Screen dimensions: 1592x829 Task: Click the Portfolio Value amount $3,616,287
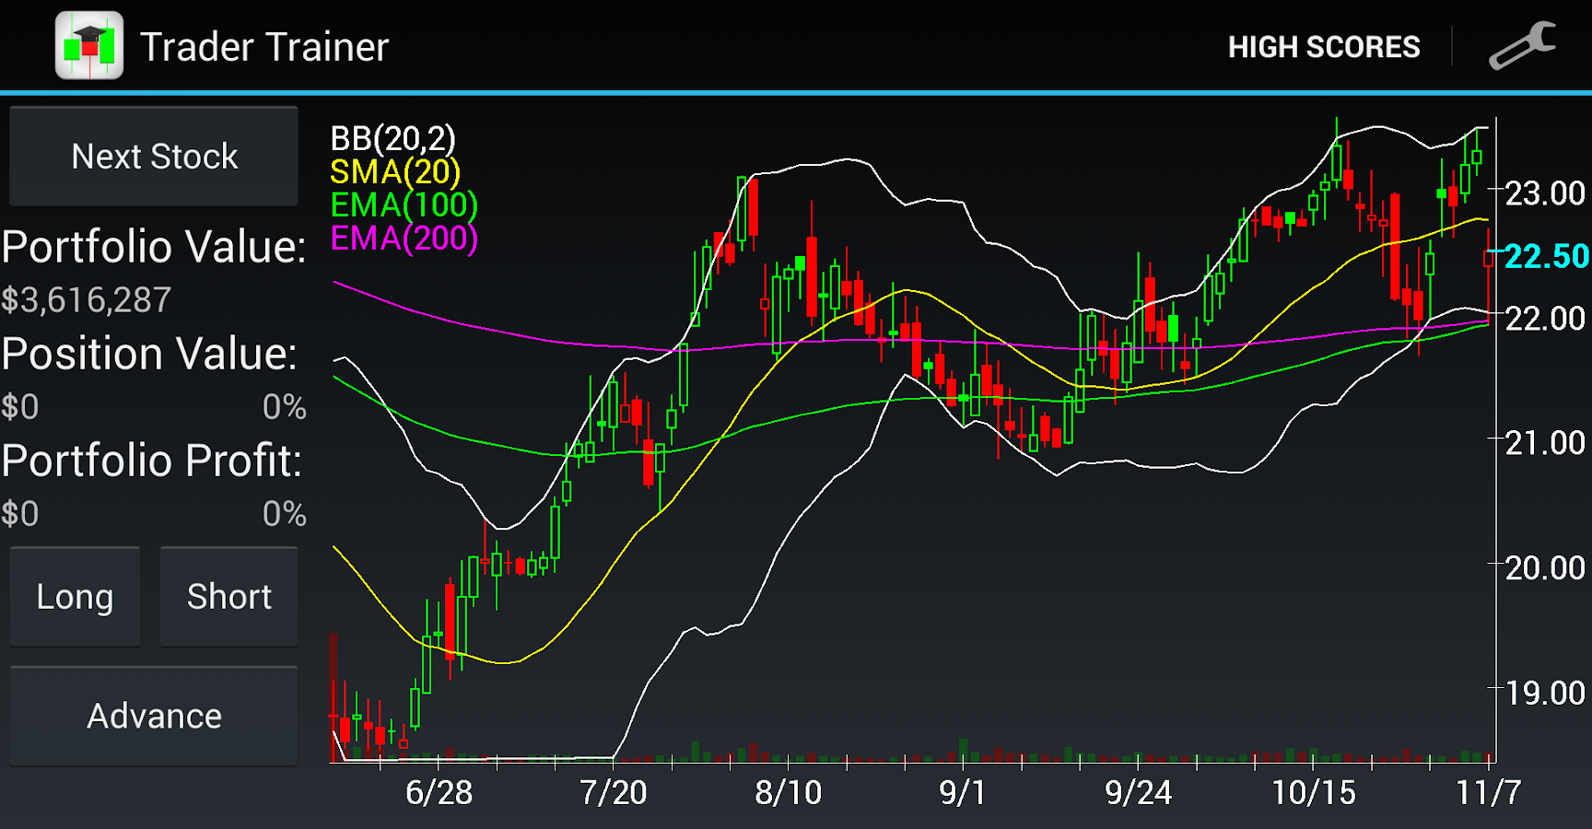pos(87,300)
